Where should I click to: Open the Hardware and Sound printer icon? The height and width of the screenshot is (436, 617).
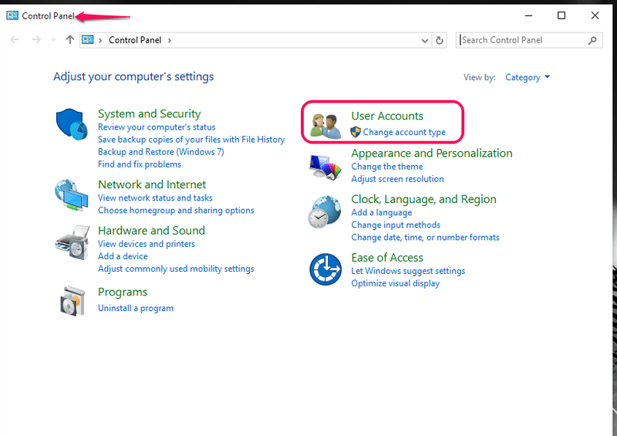tap(72, 242)
